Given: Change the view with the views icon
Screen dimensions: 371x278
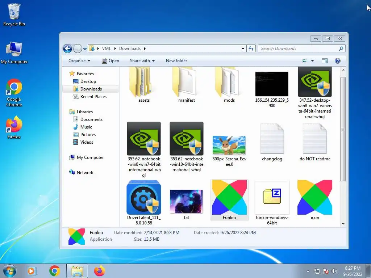Looking at the screenshot, I should point(305,61).
